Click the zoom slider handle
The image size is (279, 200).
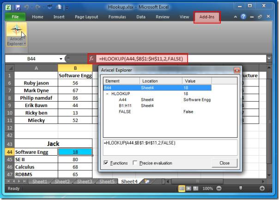(x=240, y=188)
